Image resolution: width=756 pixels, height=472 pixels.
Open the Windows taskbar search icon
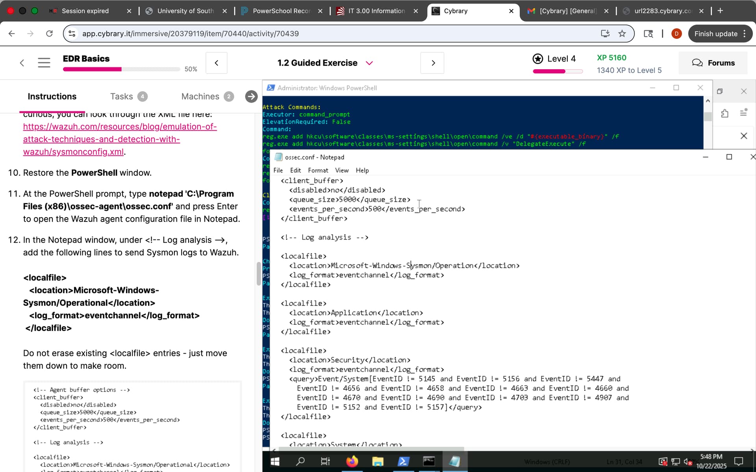[x=300, y=461]
